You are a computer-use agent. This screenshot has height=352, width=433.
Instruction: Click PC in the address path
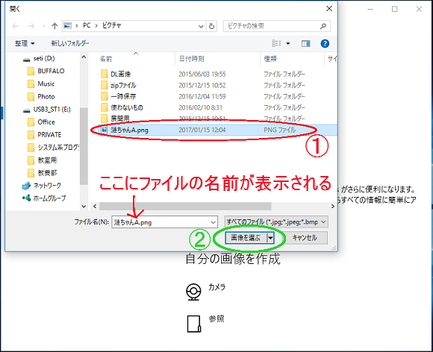87,25
